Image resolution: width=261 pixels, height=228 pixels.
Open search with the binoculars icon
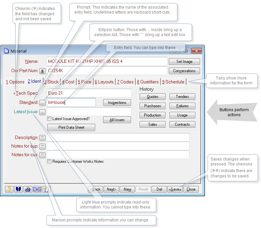tap(19, 189)
